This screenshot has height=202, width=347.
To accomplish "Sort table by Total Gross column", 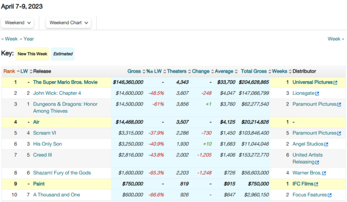I will (x=254, y=71).
